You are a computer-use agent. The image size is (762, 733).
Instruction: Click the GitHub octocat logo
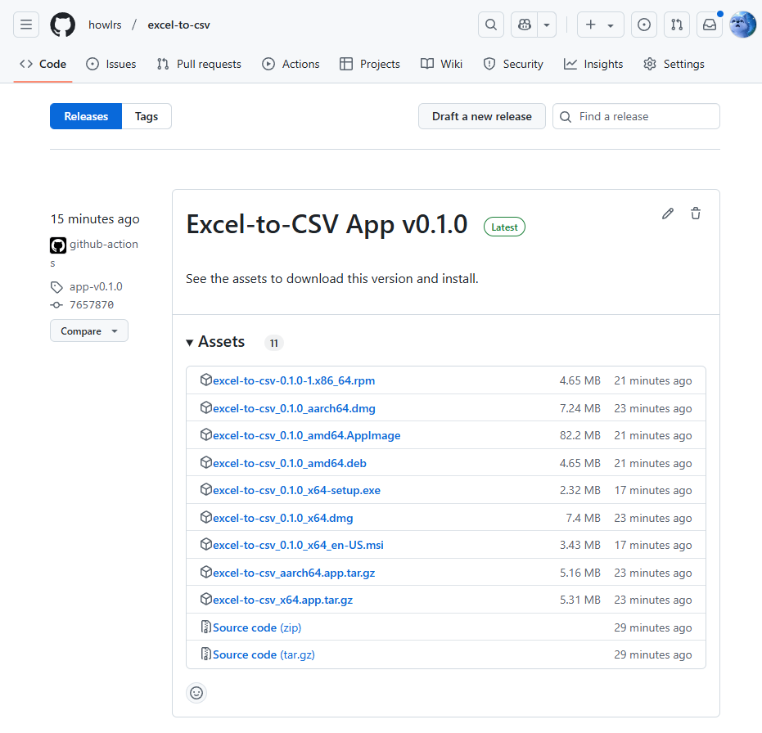tap(62, 25)
